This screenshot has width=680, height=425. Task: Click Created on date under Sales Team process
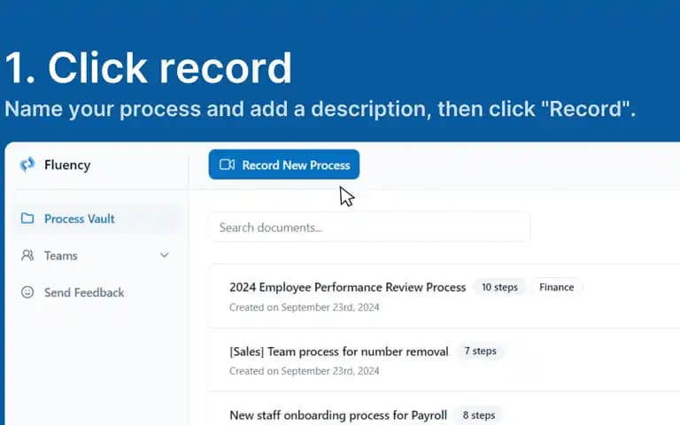pos(304,371)
